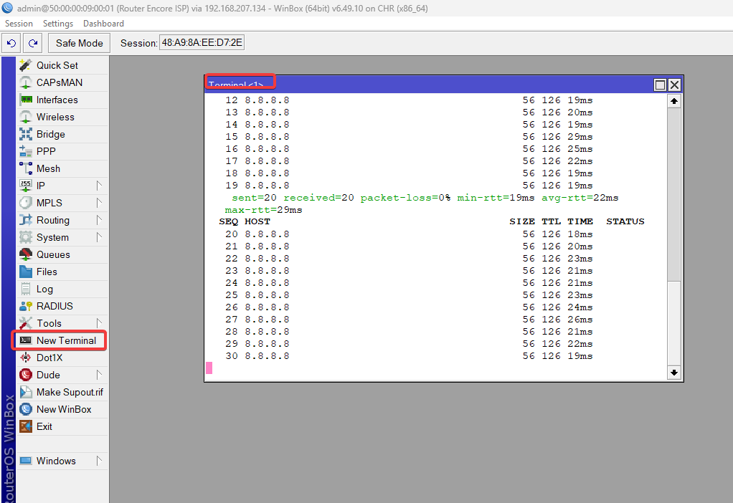Open the Settings menu
This screenshot has width=733, height=503.
tap(57, 24)
